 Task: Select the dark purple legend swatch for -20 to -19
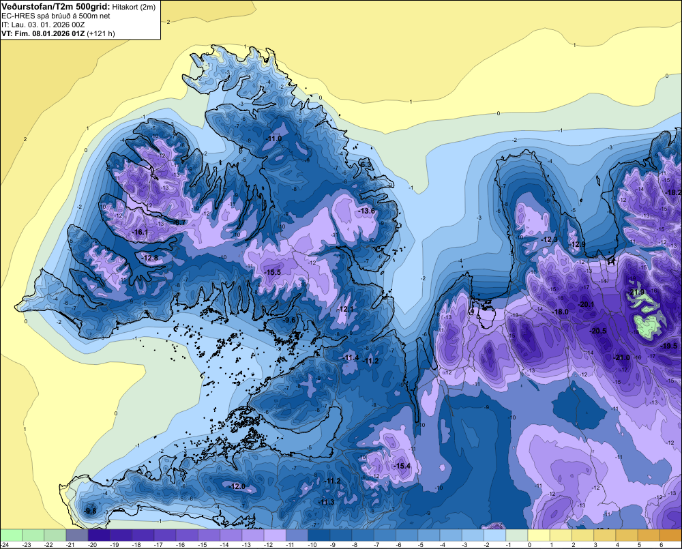(x=99, y=535)
